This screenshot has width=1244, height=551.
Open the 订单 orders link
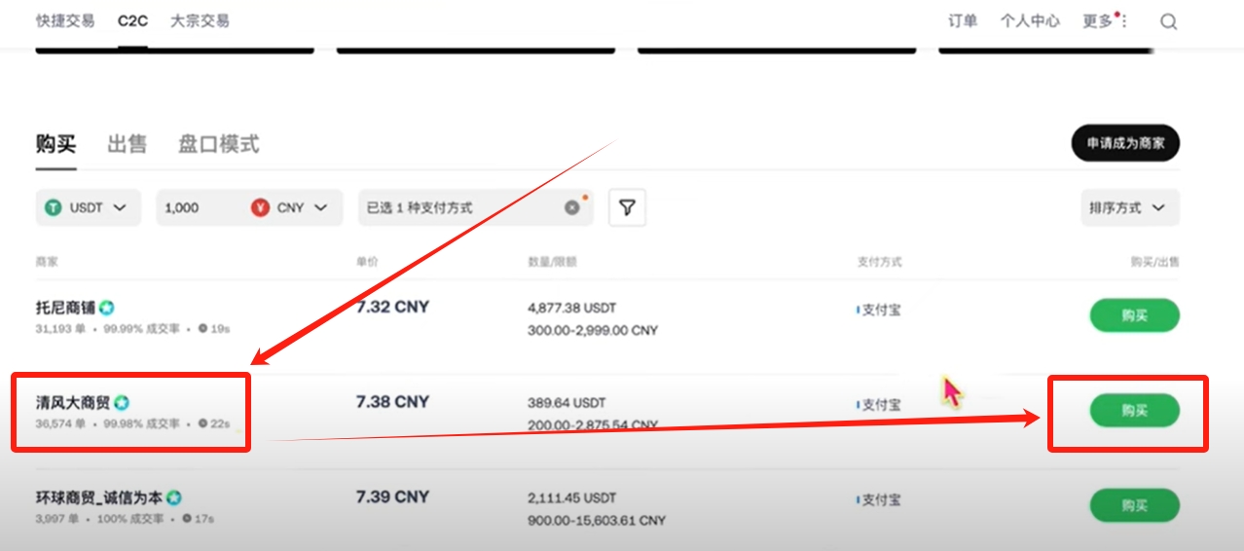963,21
